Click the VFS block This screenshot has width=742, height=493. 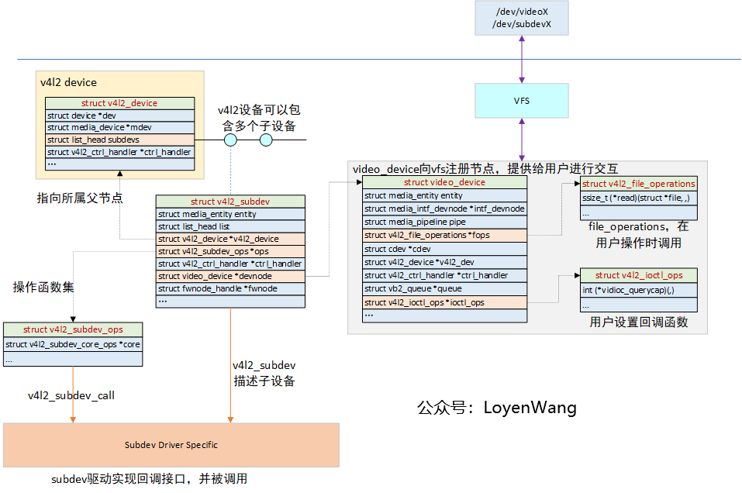521,100
